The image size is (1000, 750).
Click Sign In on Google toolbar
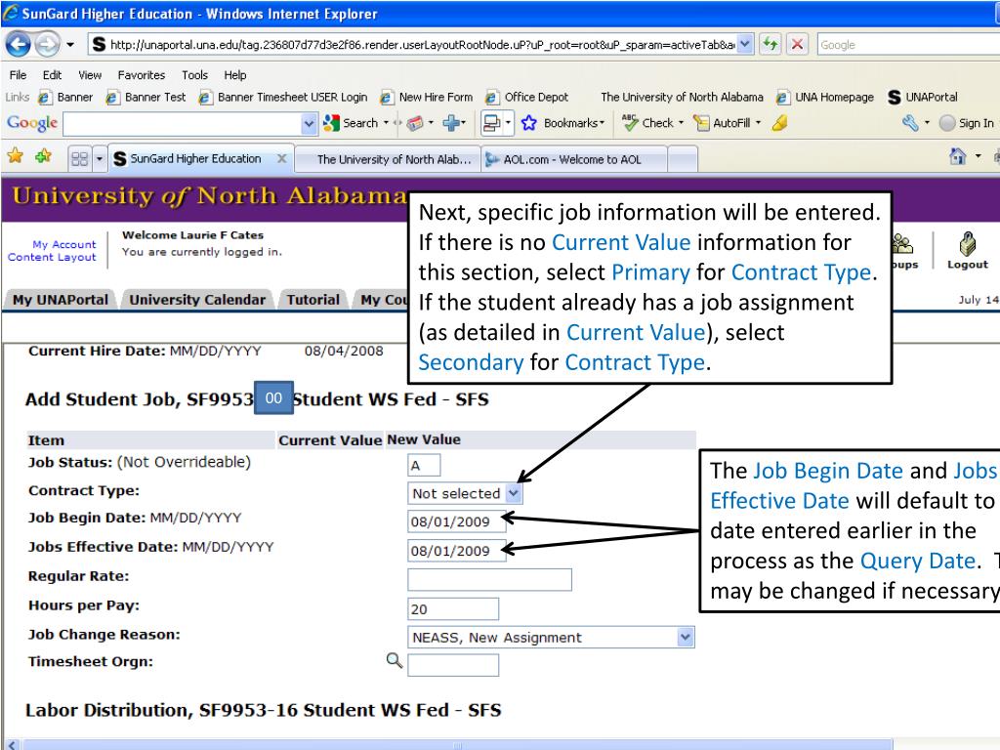pos(967,123)
